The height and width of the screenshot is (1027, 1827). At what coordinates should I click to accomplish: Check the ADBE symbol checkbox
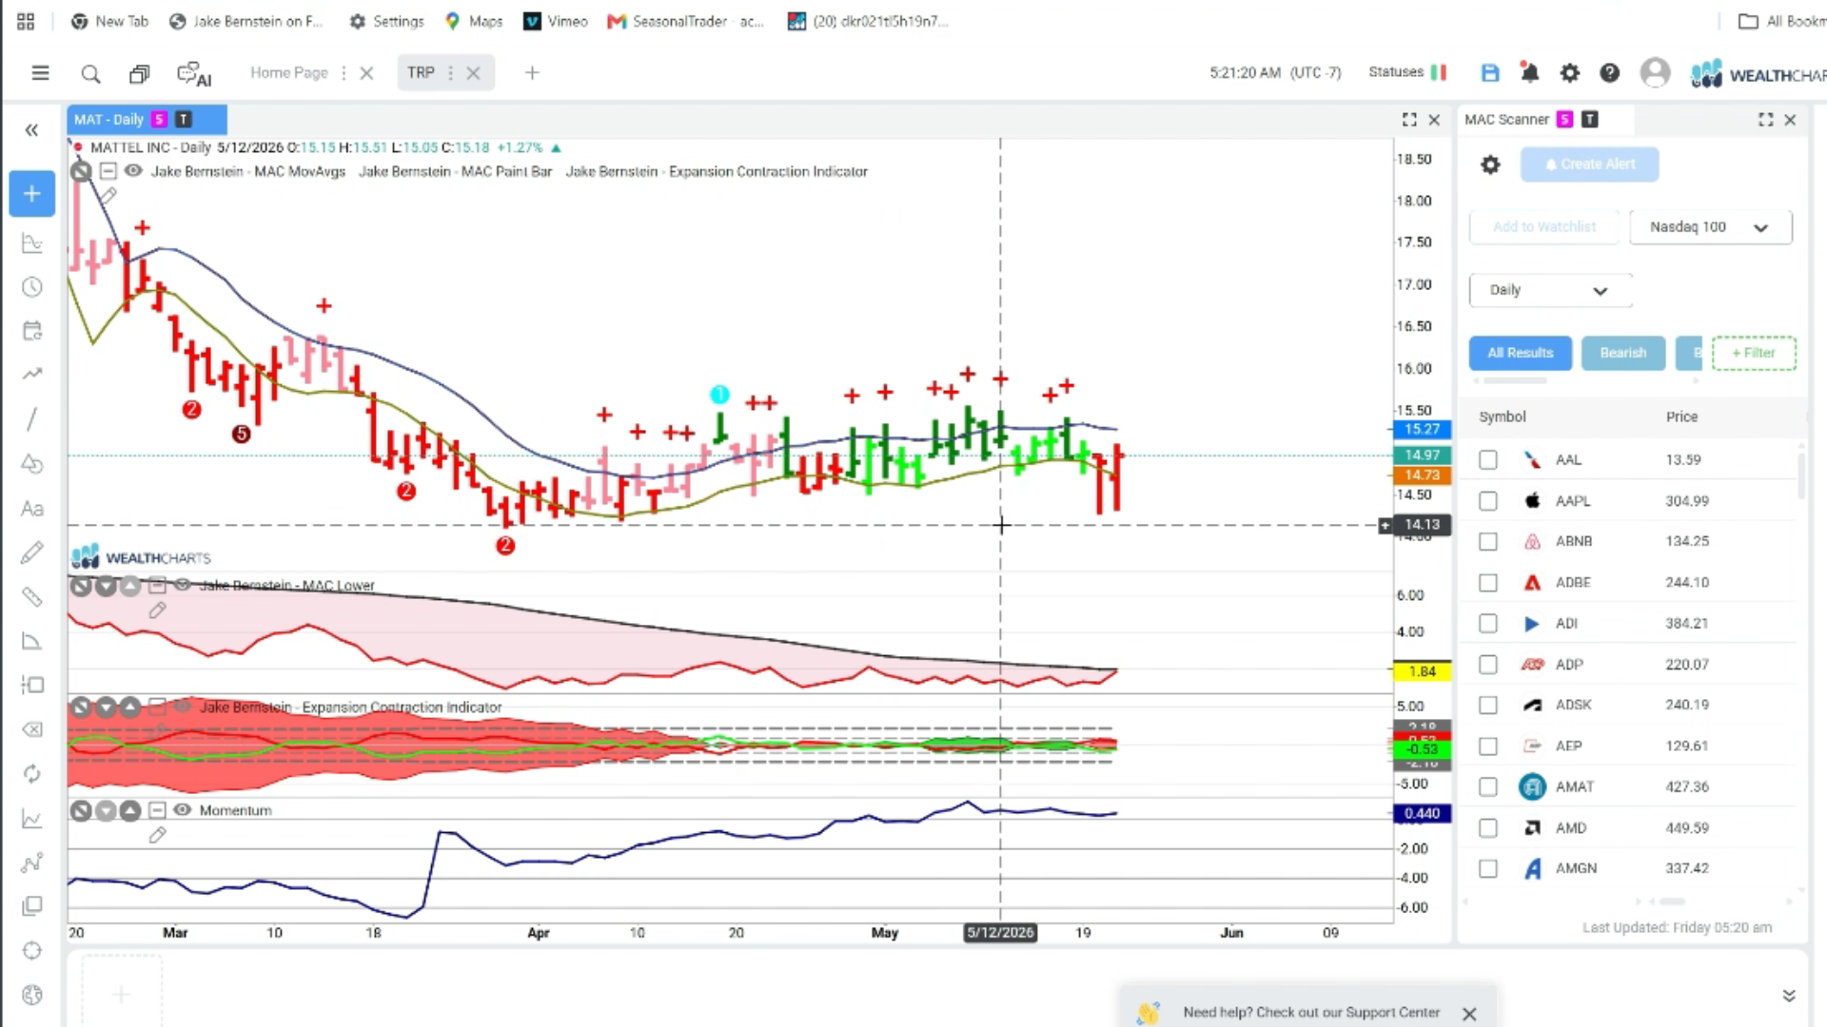1488,583
